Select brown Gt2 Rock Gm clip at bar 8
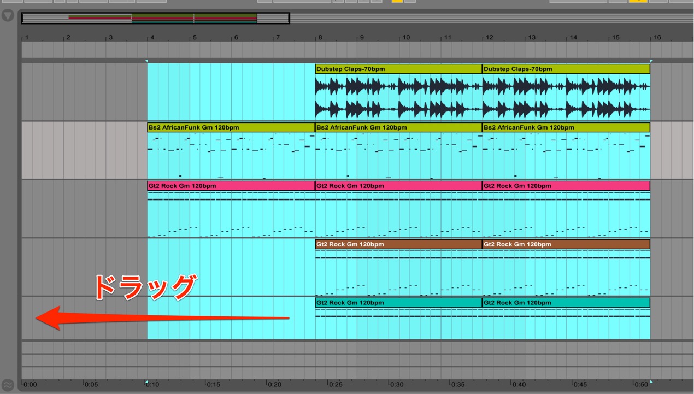Image resolution: width=694 pixels, height=394 pixels. 398,244
